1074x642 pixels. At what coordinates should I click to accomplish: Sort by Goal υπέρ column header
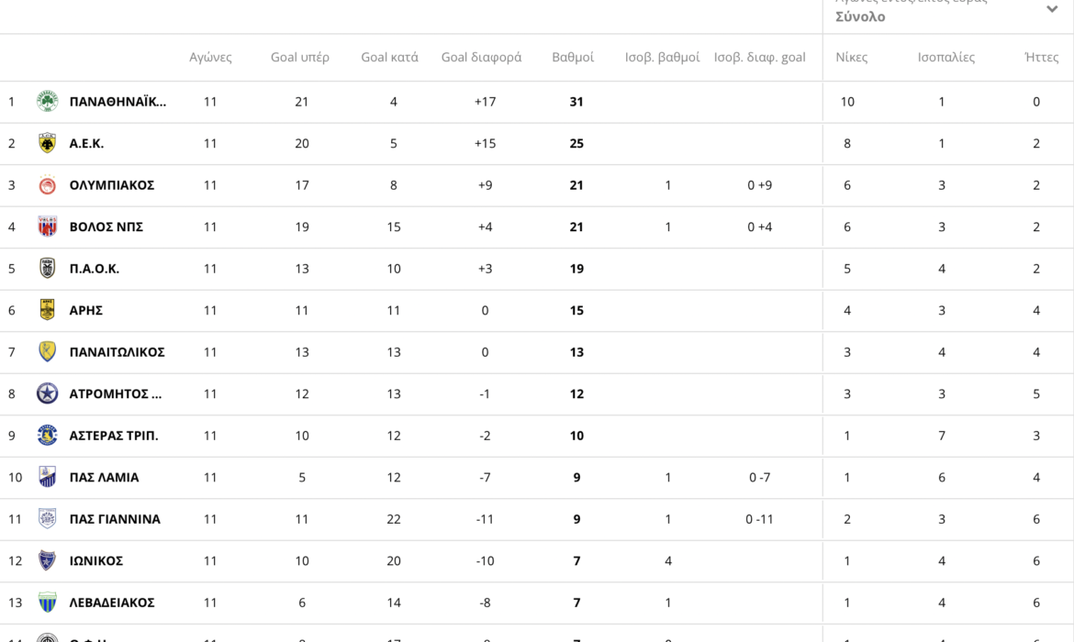click(x=300, y=57)
